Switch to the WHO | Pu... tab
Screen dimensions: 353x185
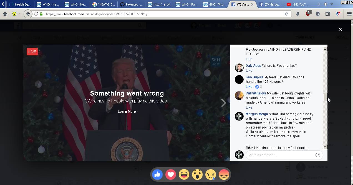pos(187,4)
